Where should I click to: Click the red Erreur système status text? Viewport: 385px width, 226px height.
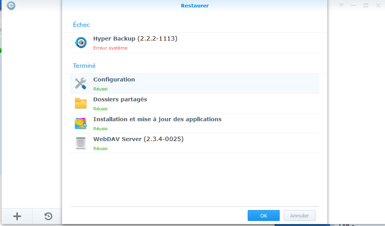coord(110,48)
